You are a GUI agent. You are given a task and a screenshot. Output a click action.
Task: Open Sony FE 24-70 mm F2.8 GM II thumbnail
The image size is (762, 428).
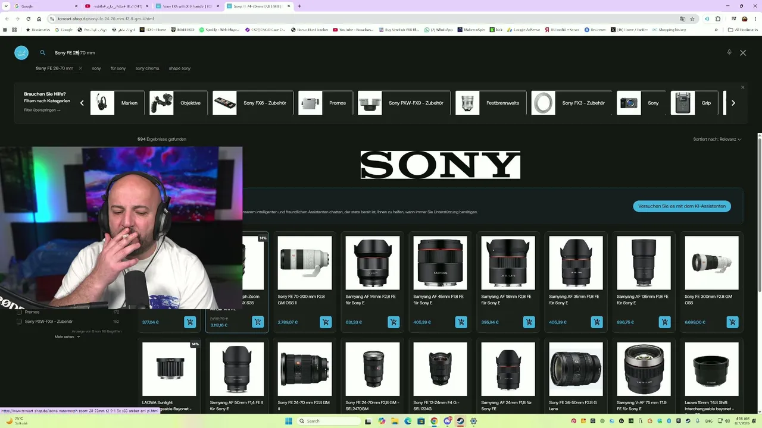click(304, 369)
